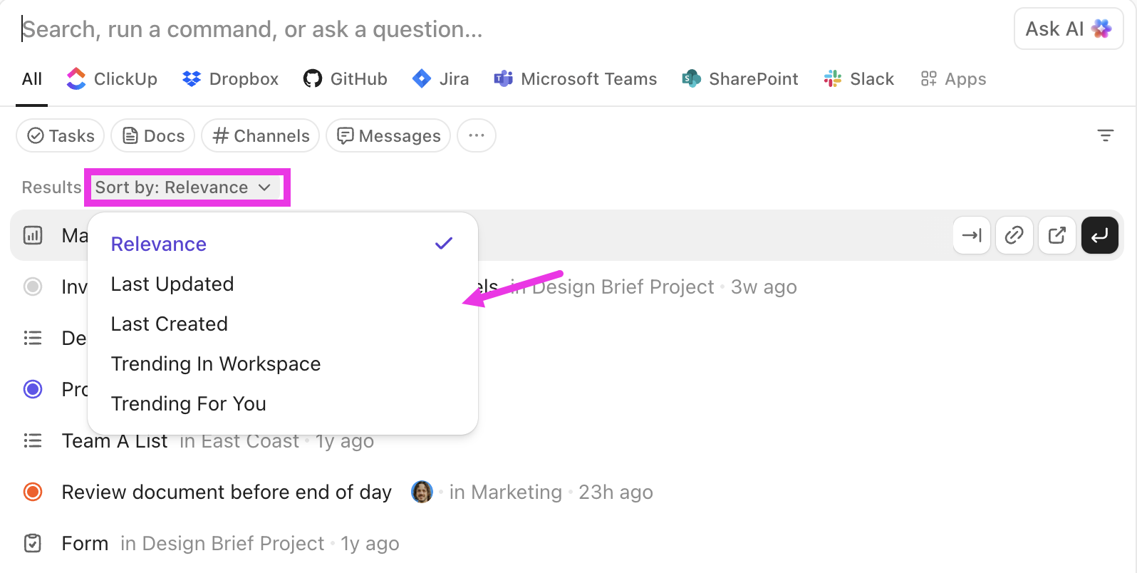Open result in new tab icon

click(x=1056, y=235)
